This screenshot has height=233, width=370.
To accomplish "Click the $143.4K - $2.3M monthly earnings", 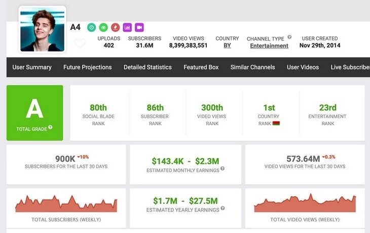I will point(186,161).
